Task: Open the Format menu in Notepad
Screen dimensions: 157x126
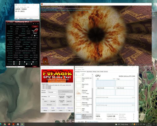Action: [x=21, y=7]
